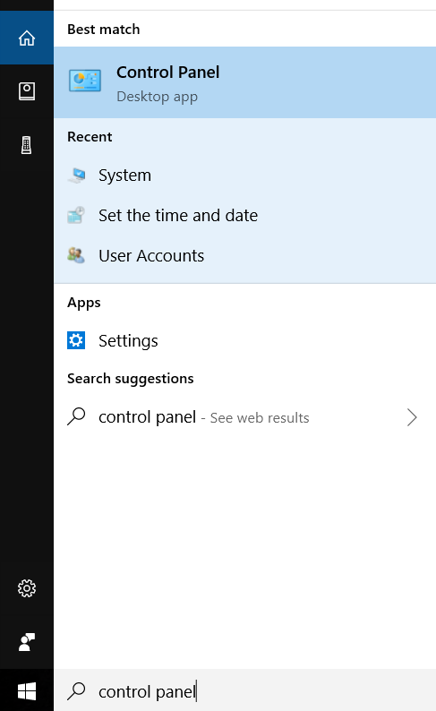Click the System monitor icon

[x=77, y=175]
